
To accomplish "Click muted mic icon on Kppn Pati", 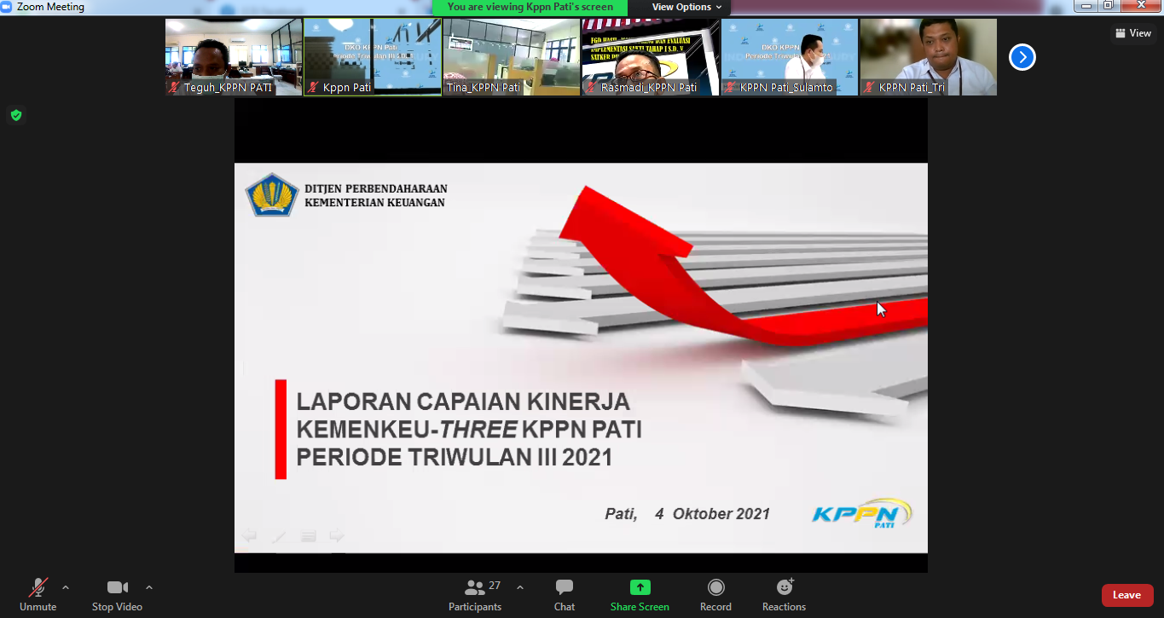I will (x=314, y=87).
